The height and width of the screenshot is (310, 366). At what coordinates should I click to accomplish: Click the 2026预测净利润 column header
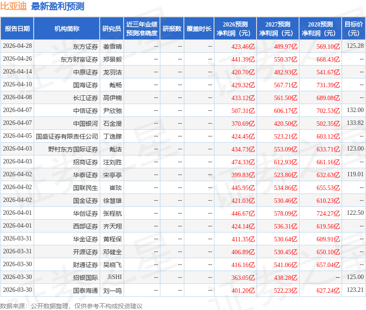click(x=235, y=28)
